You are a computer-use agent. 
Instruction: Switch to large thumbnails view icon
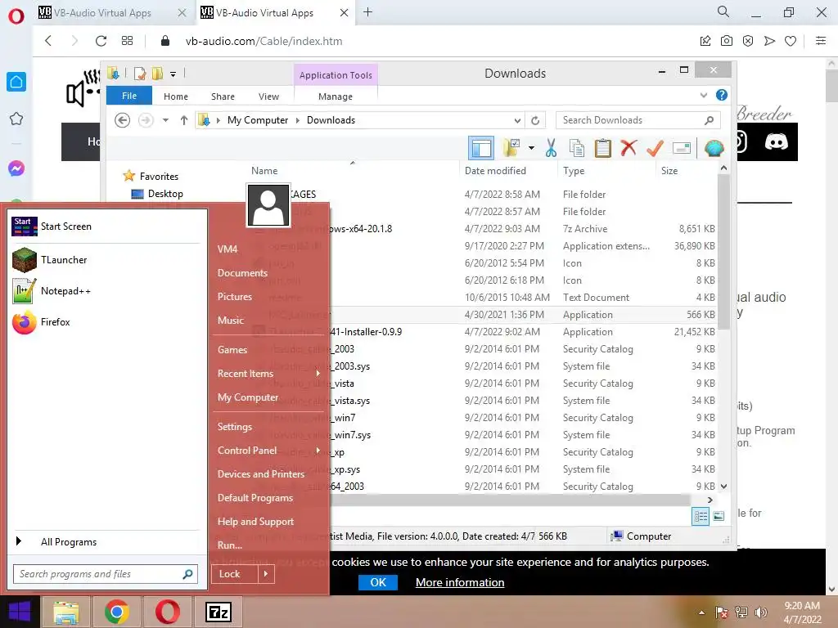tap(719, 517)
